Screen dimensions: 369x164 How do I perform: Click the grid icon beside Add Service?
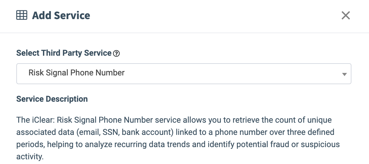[22, 15]
